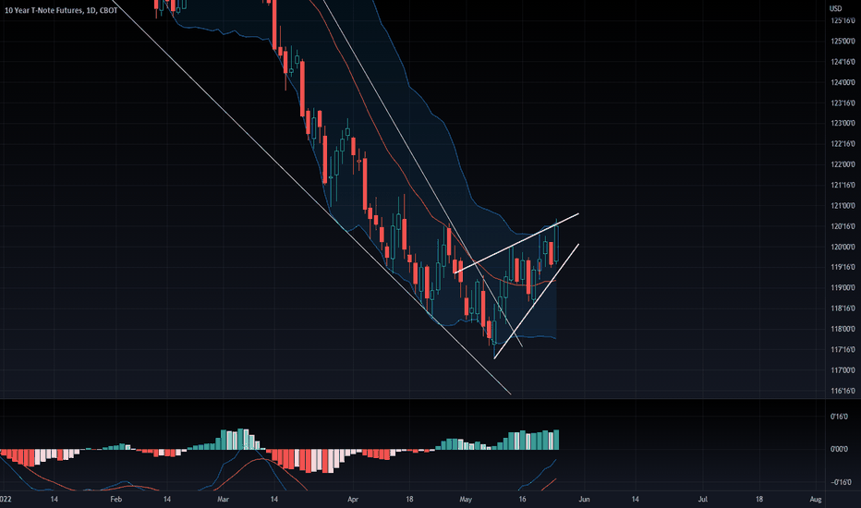Image resolution: width=861 pixels, height=508 pixels.
Task: Open the USD currency label on price axis
Action: pyautogui.click(x=835, y=8)
